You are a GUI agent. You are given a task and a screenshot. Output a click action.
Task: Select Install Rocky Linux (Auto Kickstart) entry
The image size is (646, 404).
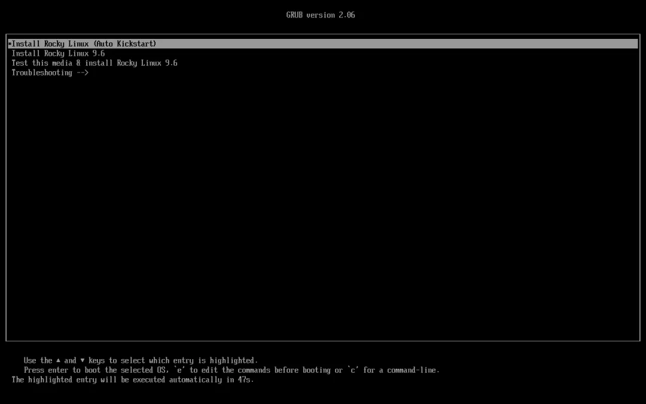(x=323, y=44)
